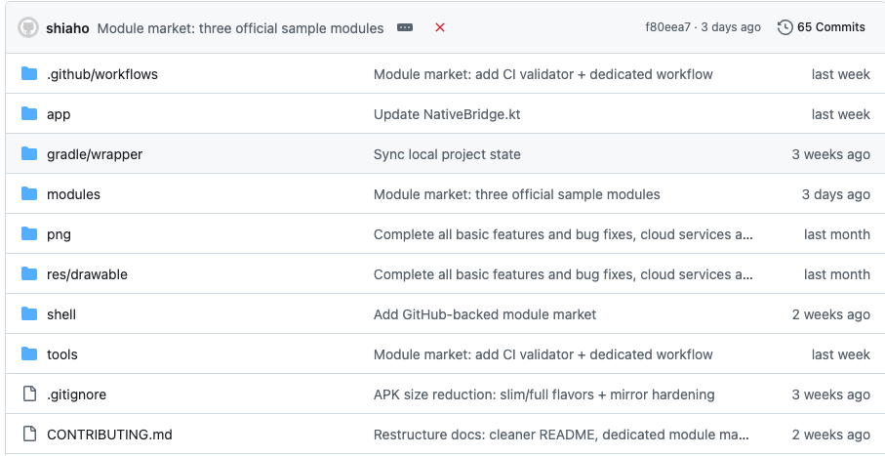This screenshot has width=885, height=456.
Task: Click the .github/workflows folder icon
Action: coord(29,74)
